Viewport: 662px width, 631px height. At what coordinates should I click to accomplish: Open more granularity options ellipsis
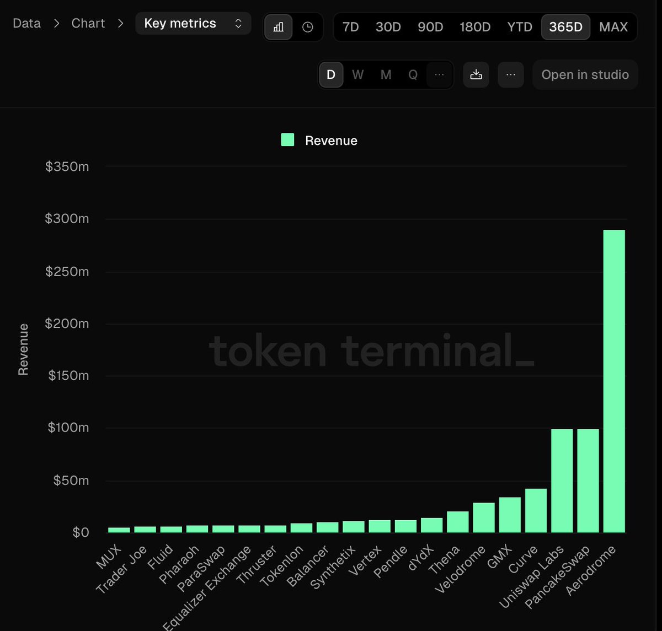(x=440, y=74)
